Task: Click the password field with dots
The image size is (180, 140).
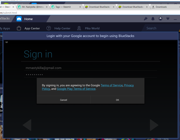Action: [91, 75]
